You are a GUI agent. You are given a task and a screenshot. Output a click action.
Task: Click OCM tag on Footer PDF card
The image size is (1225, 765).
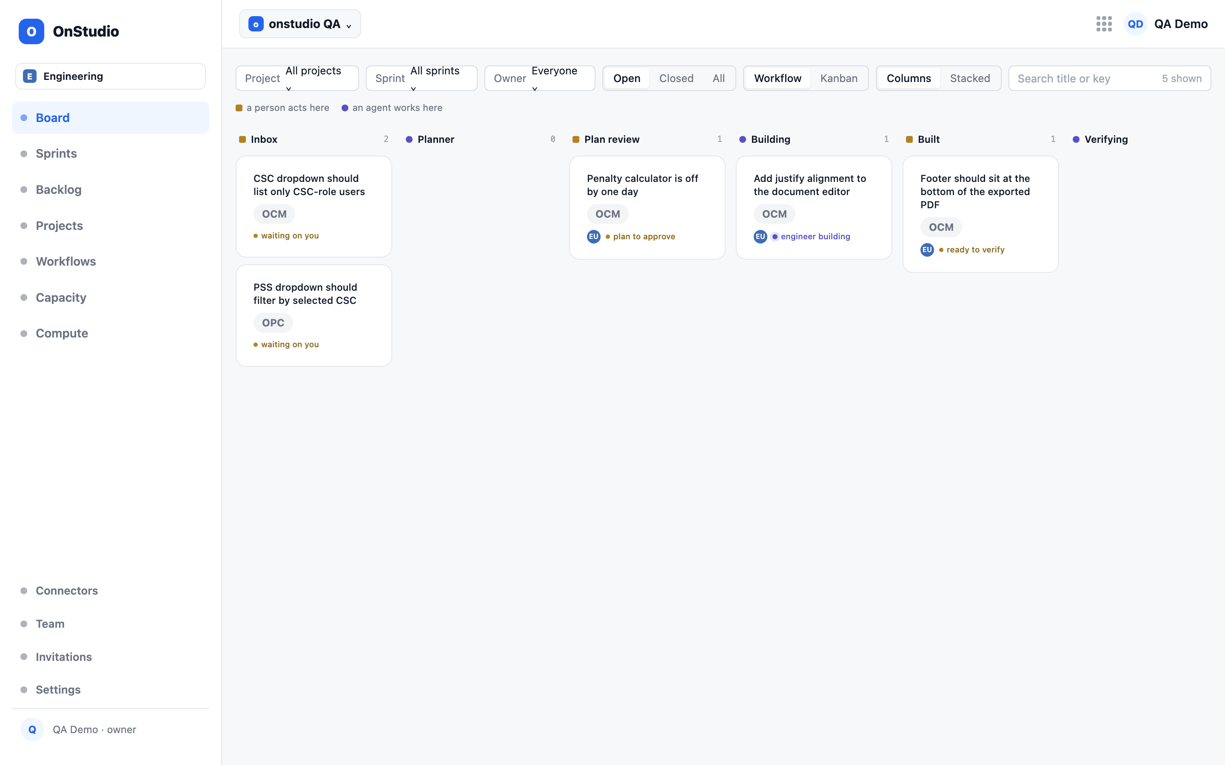[x=941, y=227]
